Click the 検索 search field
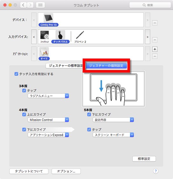173x179 pixels. (x=150, y=5)
